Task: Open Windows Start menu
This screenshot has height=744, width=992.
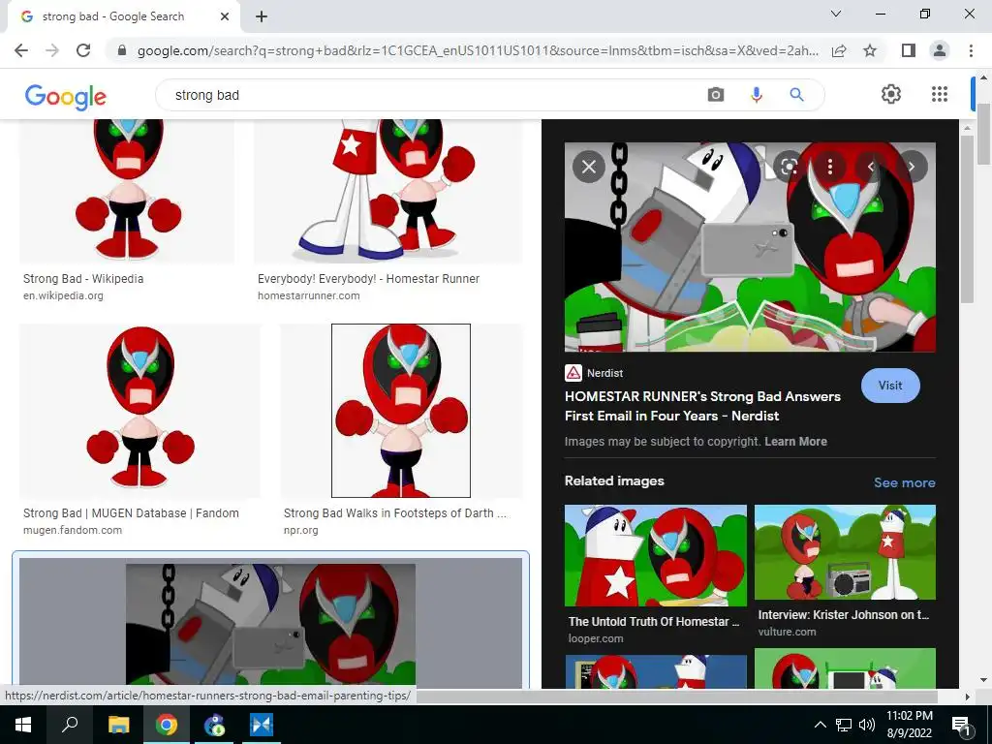Action: [23, 725]
